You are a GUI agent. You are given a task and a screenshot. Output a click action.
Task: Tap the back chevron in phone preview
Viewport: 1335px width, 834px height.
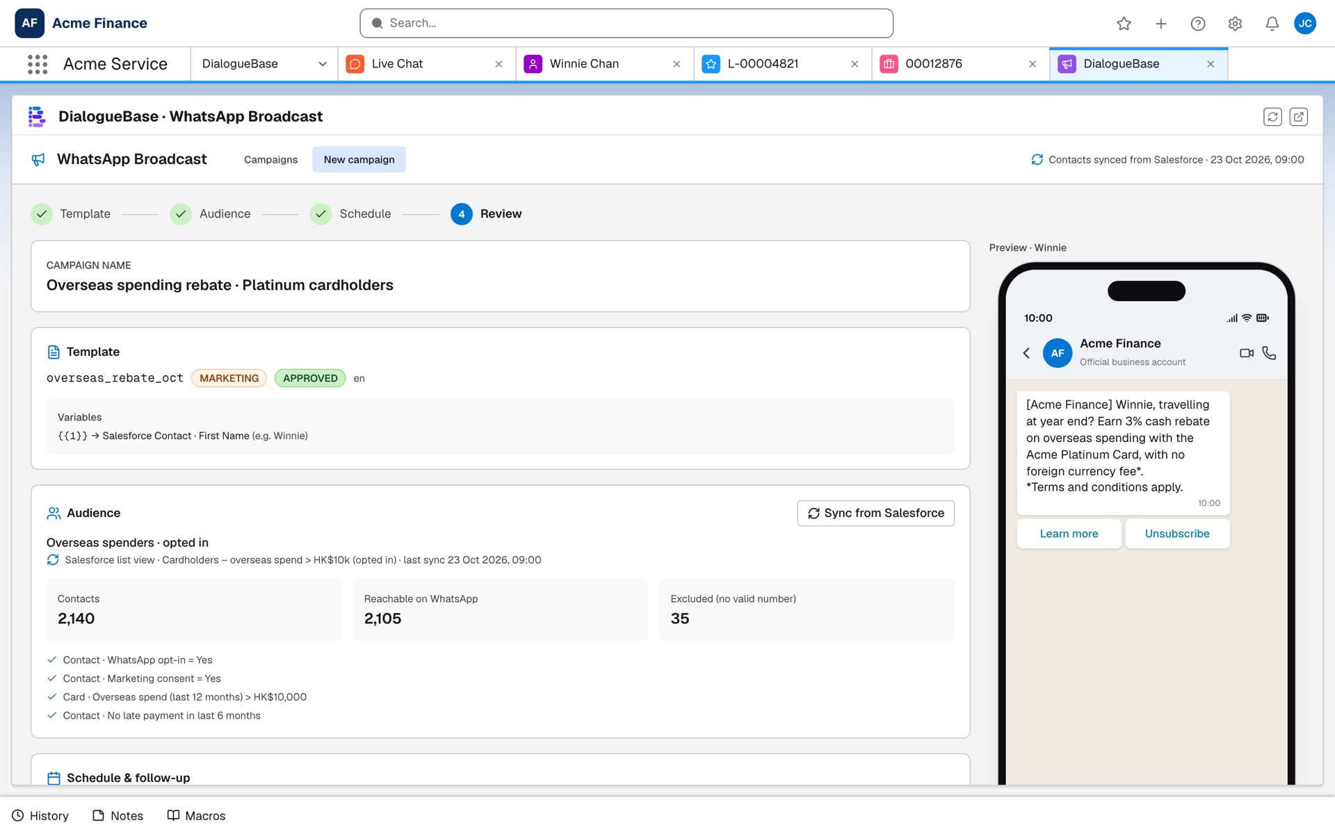pos(1026,353)
